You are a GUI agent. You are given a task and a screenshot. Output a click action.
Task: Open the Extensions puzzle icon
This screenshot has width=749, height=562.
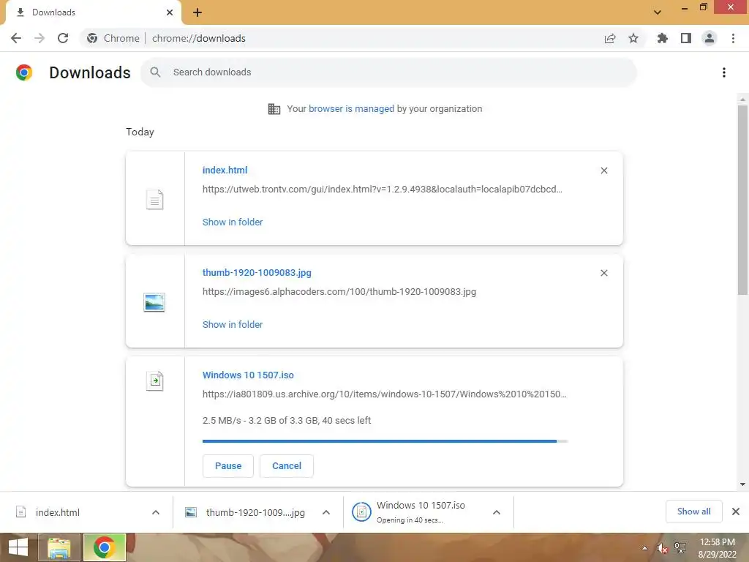point(662,38)
